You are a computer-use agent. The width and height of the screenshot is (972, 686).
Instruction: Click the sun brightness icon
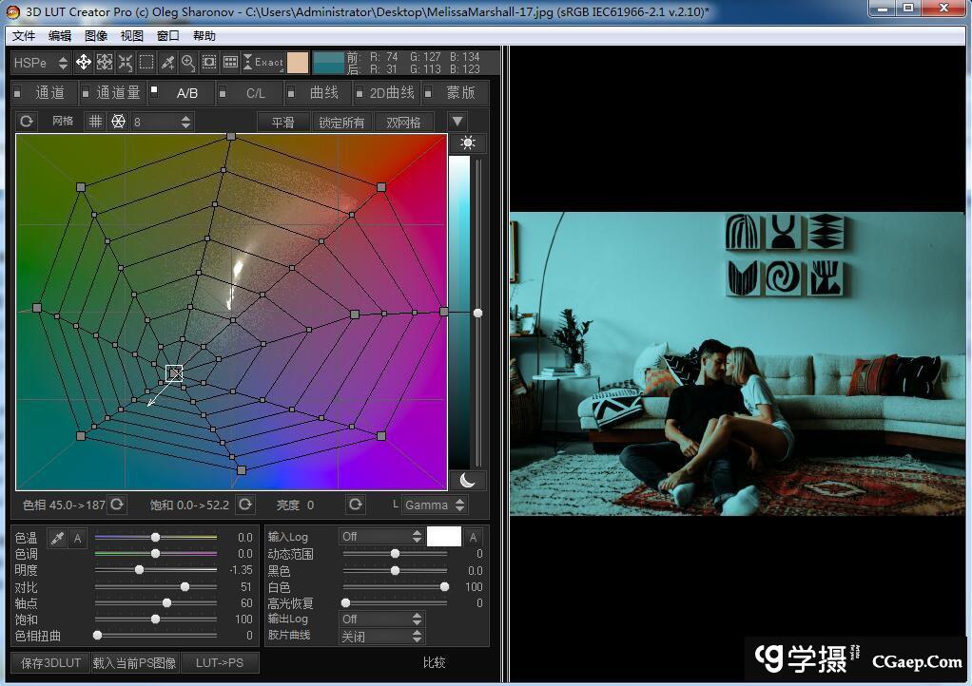click(467, 143)
